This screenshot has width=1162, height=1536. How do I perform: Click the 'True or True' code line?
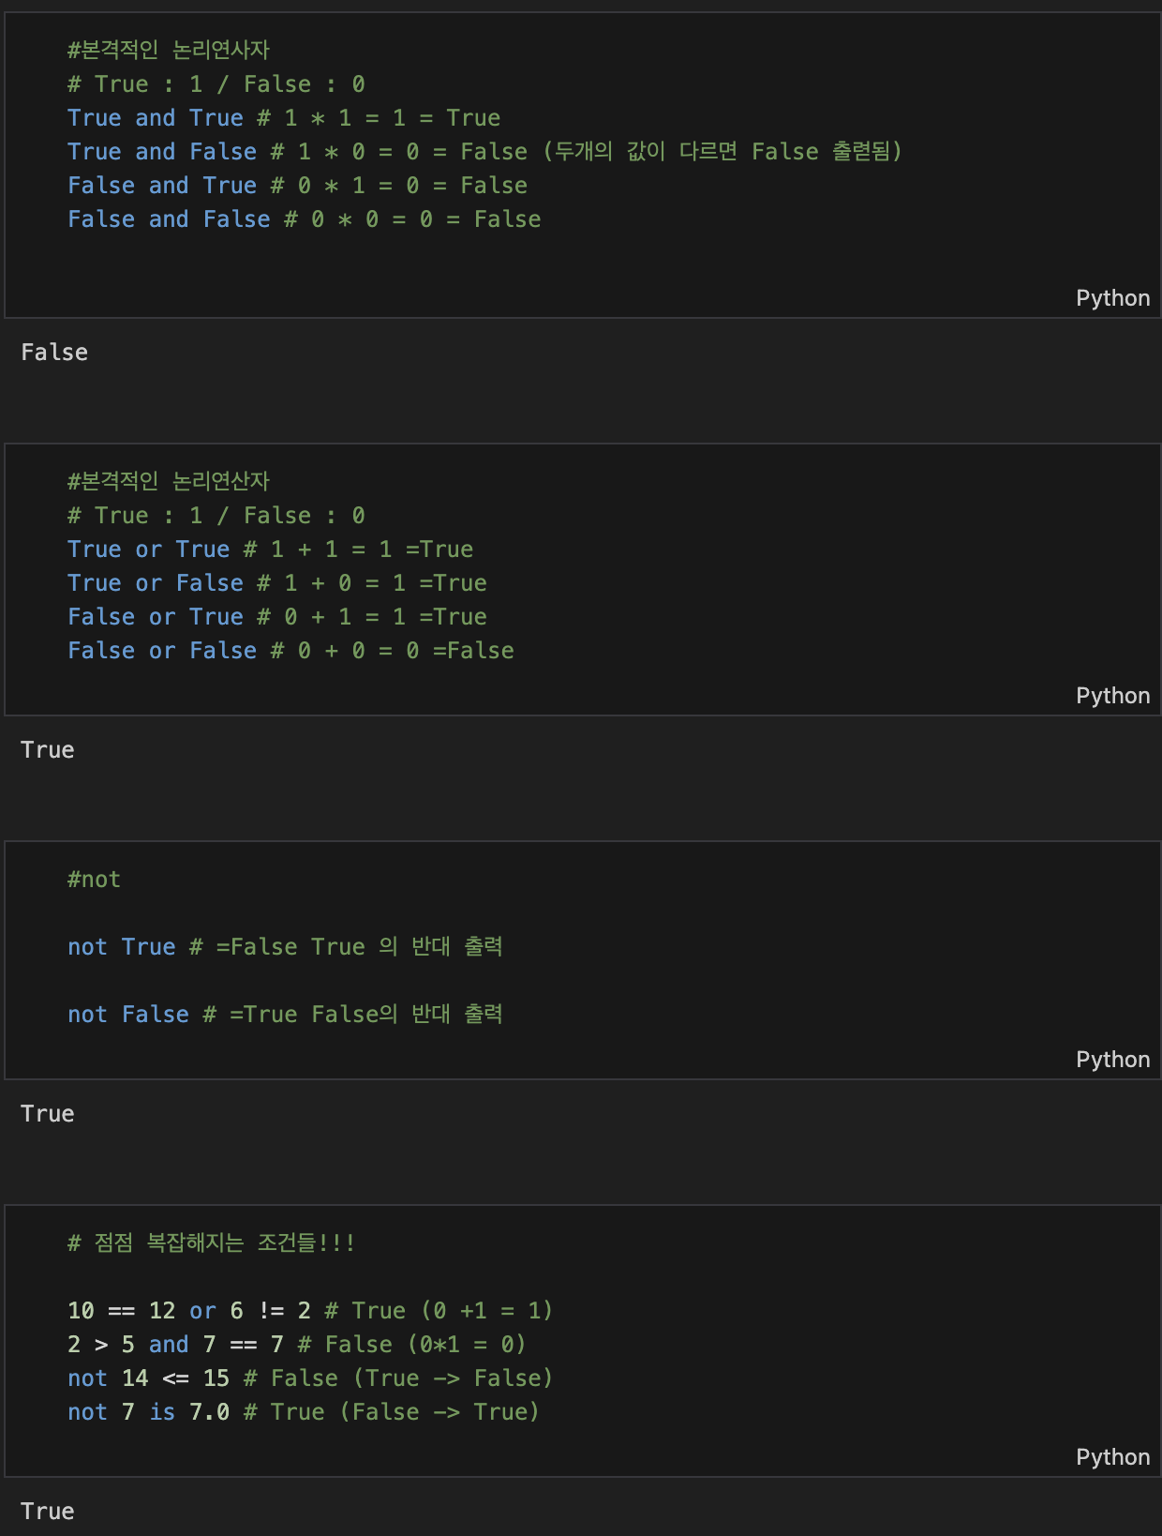coord(271,550)
